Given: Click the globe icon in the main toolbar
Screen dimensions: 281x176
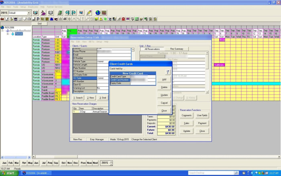Looking at the screenshot, I should point(98,13).
